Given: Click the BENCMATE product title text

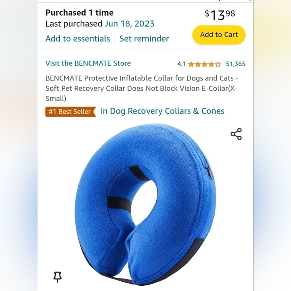Looking at the screenshot, I should pos(141,88).
